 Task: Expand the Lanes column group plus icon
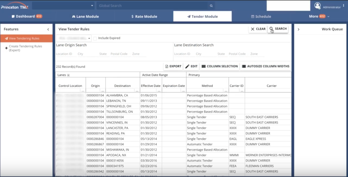(x=69, y=75)
